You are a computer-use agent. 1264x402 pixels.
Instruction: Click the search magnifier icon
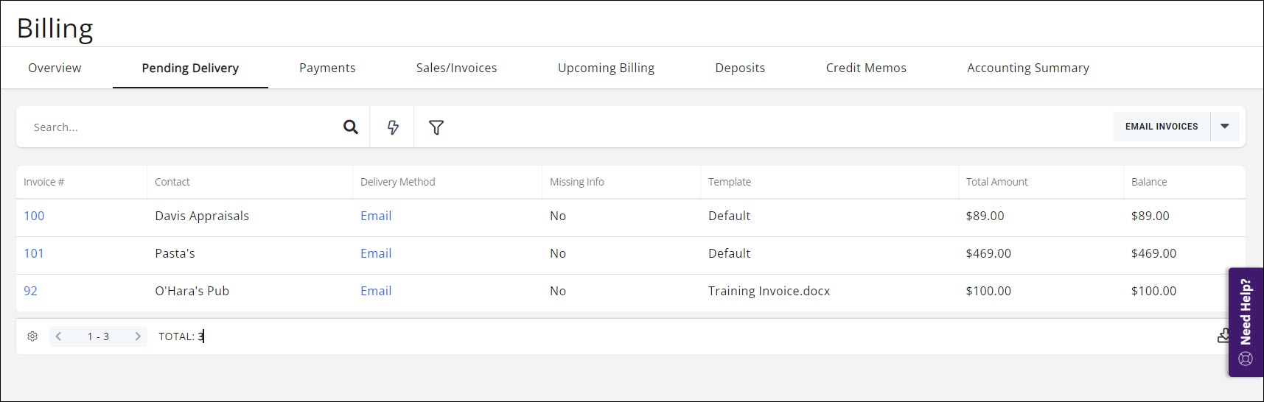click(351, 127)
